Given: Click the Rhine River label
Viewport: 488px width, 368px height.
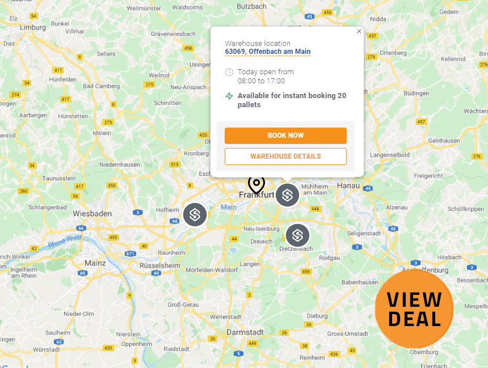Looking at the screenshot, I should tap(65, 241).
